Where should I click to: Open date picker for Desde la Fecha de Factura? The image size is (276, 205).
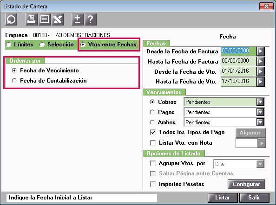coord(261,51)
